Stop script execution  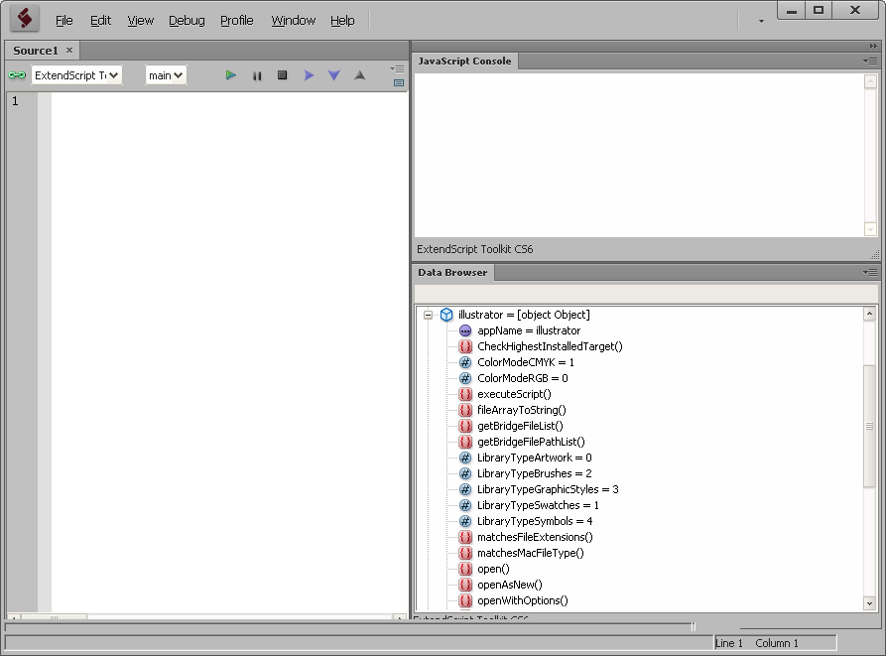click(283, 75)
